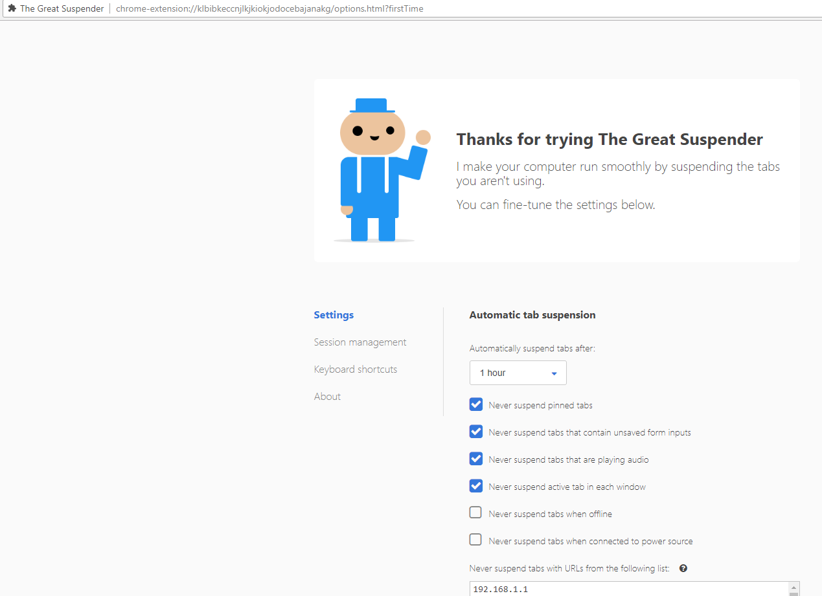822x596 pixels.
Task: Click 'Never suspend tabs with URLs from the following list' label
Action: pos(569,569)
